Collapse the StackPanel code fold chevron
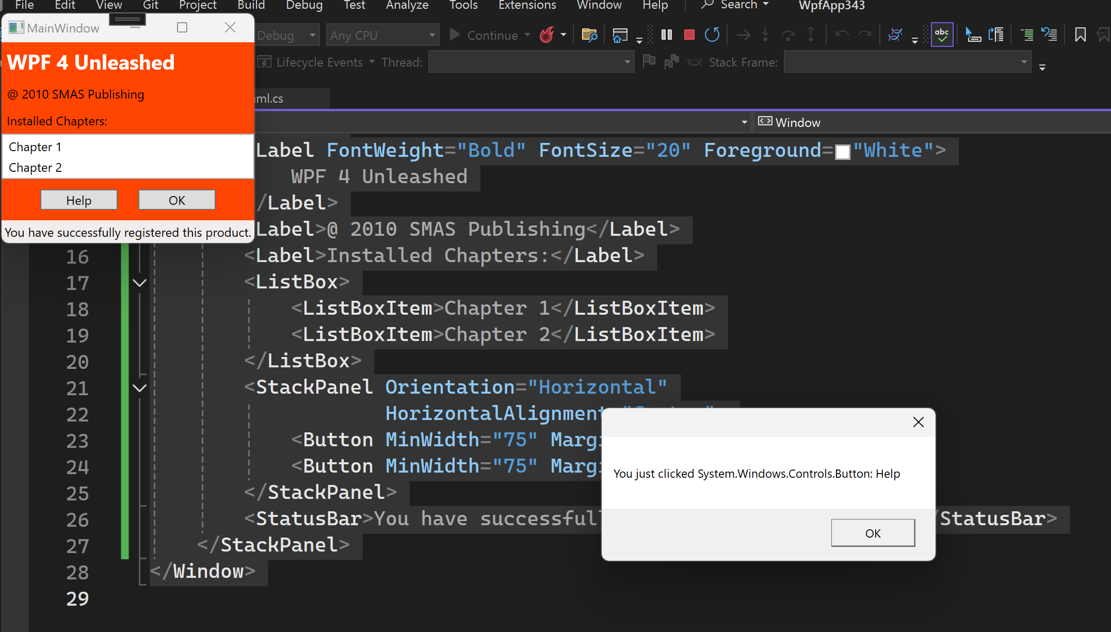The height and width of the screenshot is (632, 1111). (139, 388)
